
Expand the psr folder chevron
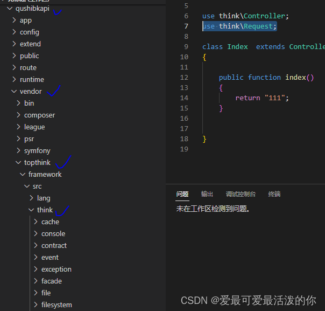pyautogui.click(x=18, y=139)
